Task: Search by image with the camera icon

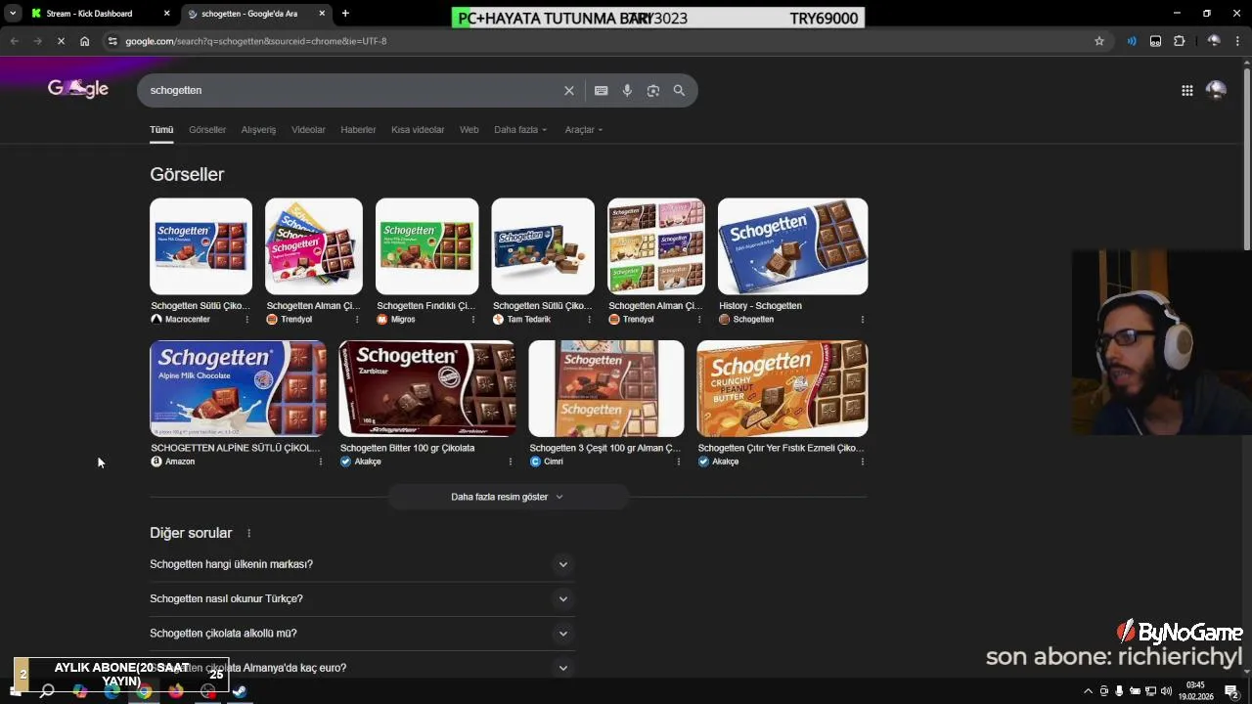Action: [x=652, y=90]
